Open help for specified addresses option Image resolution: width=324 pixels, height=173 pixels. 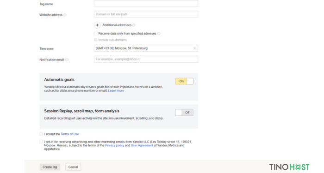pos(159,34)
